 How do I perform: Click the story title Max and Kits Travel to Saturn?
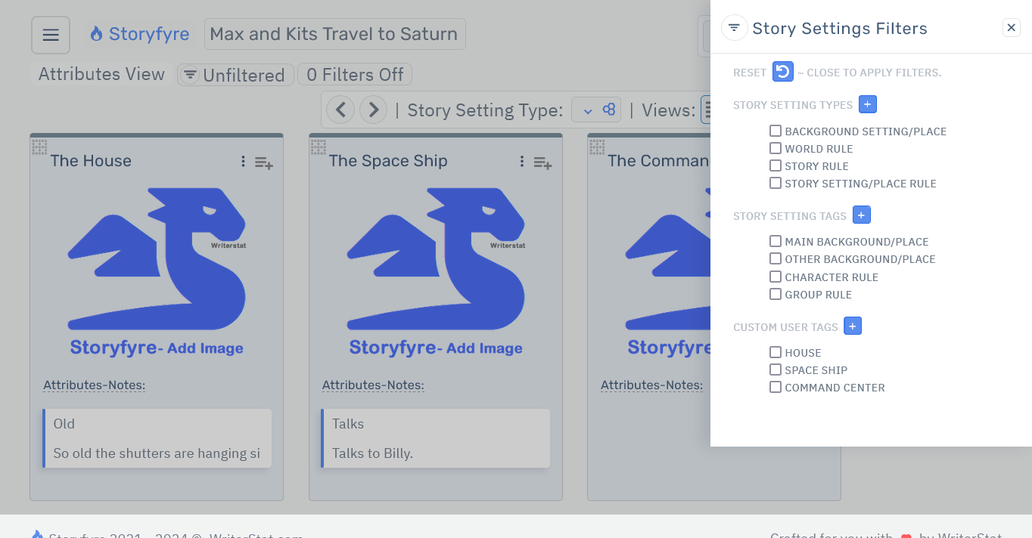pyautogui.click(x=334, y=33)
